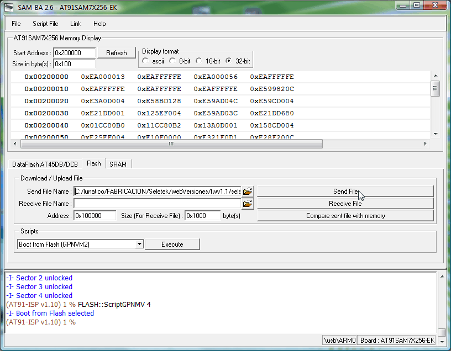
Task: Click memory value 0xEA000056
Action: tap(216, 77)
